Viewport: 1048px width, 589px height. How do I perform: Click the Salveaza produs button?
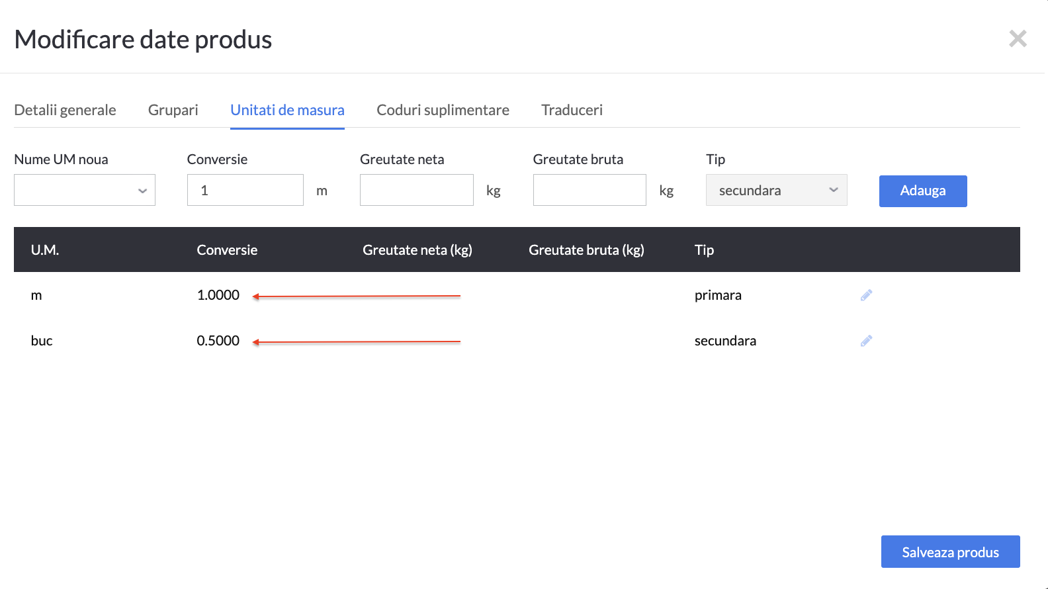click(950, 552)
